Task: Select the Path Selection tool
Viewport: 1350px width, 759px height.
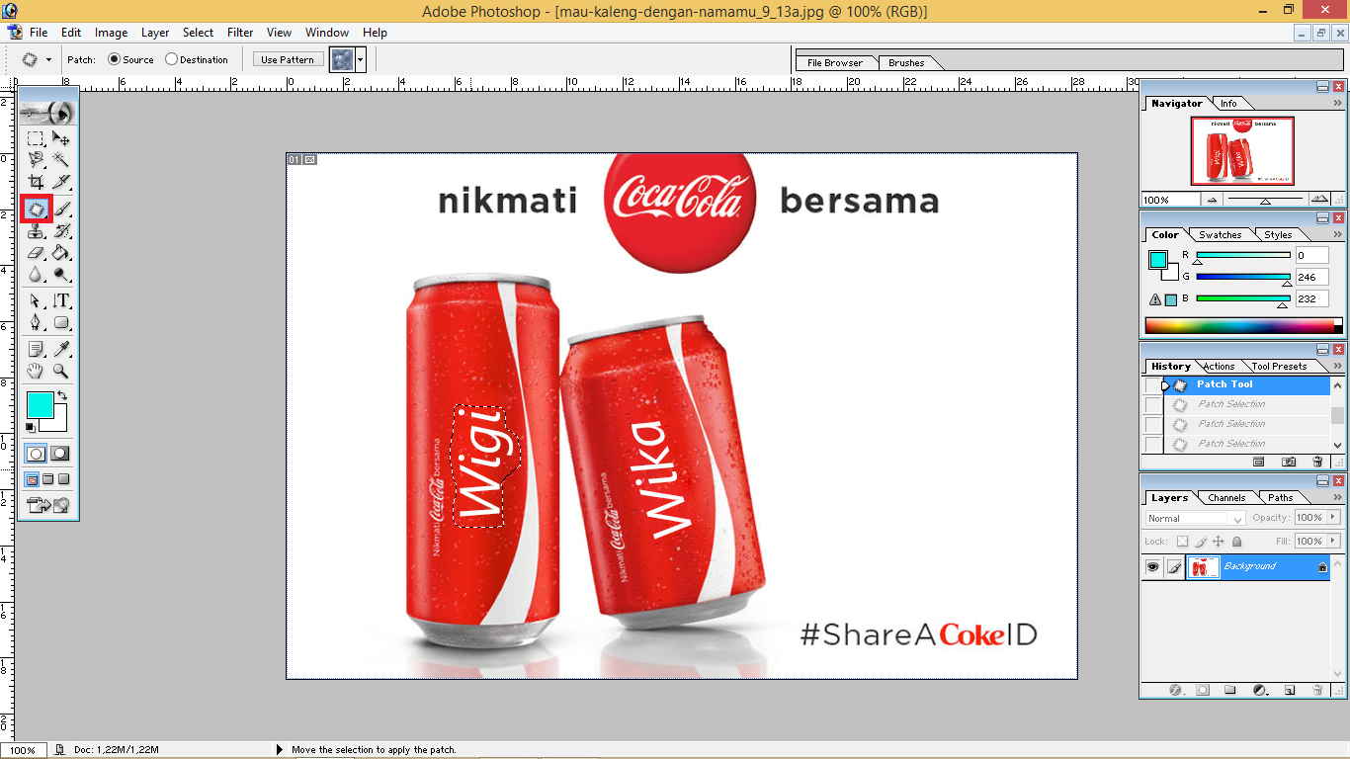Action: (36, 300)
